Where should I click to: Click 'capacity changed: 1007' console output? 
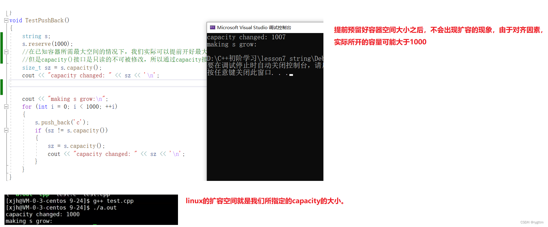[x=246, y=37]
